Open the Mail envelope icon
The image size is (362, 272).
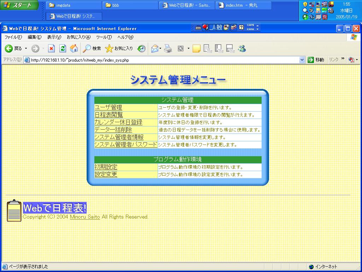coord(154,49)
